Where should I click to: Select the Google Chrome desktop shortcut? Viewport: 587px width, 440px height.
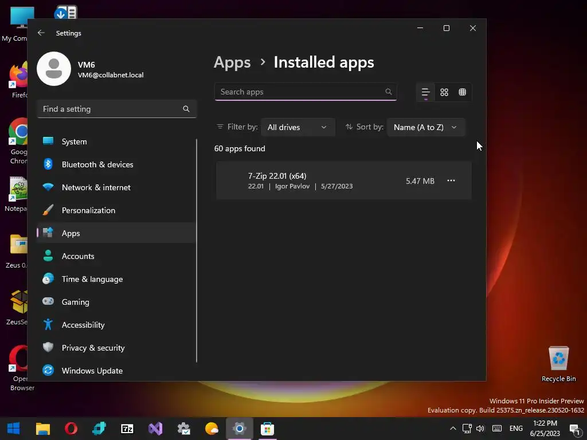(x=19, y=141)
